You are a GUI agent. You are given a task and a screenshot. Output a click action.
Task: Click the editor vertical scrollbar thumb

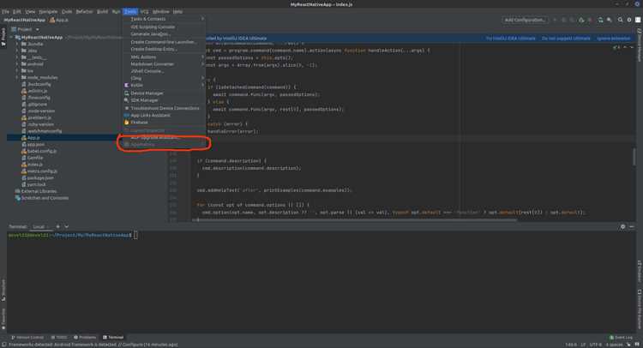[634, 157]
